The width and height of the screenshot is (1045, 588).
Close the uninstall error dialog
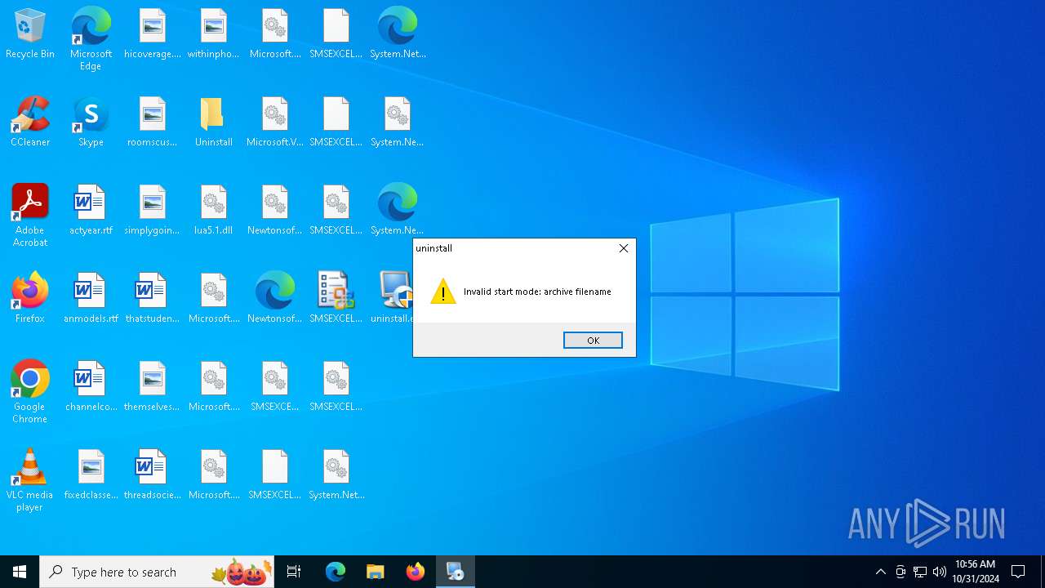pyautogui.click(x=624, y=248)
